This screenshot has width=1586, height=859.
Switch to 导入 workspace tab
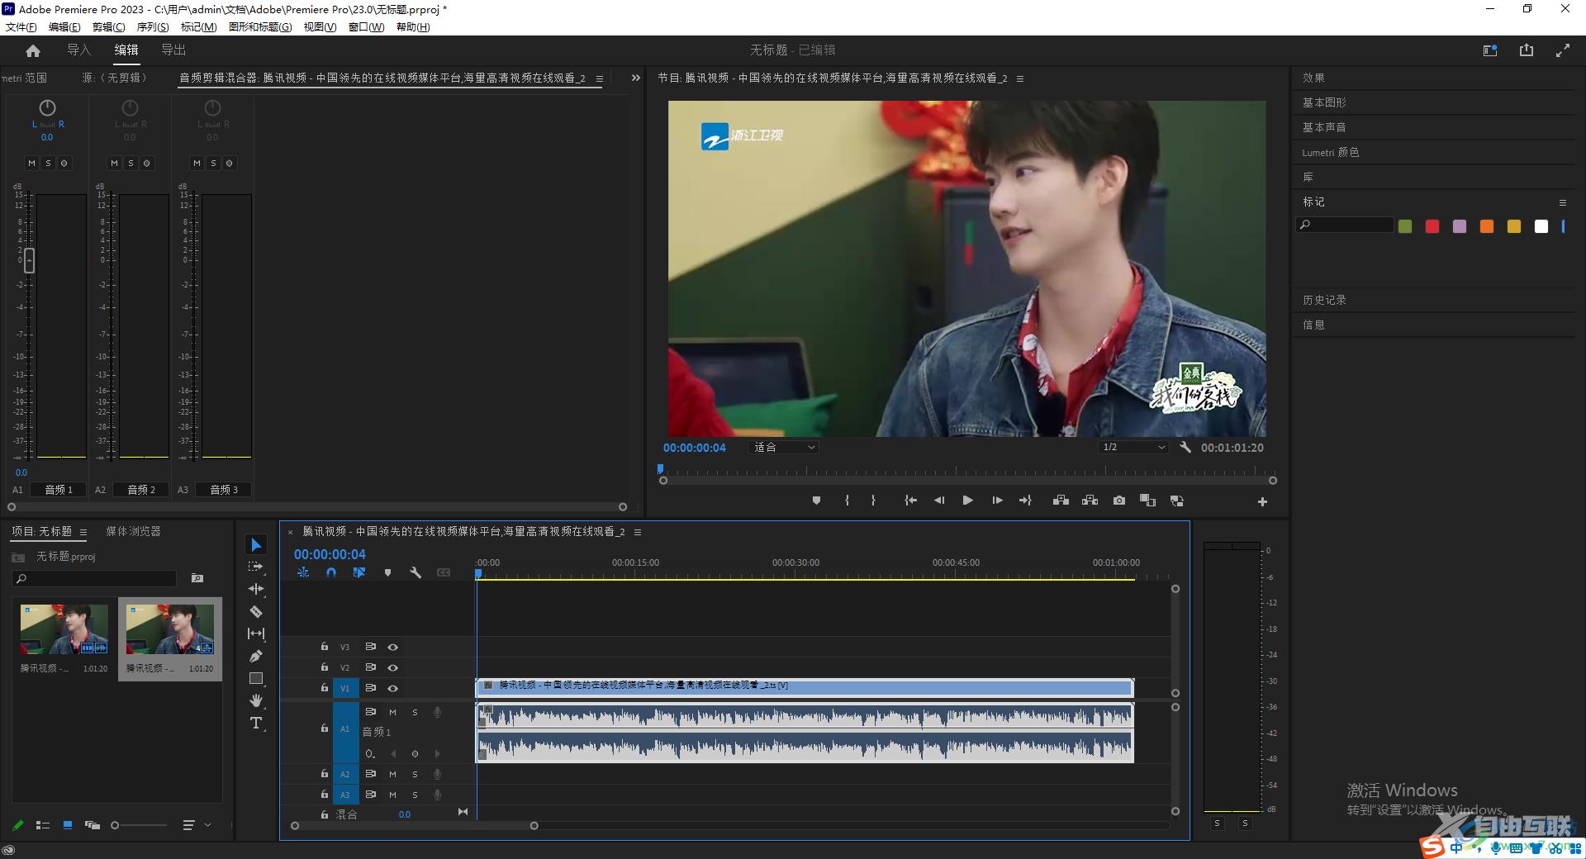[78, 50]
